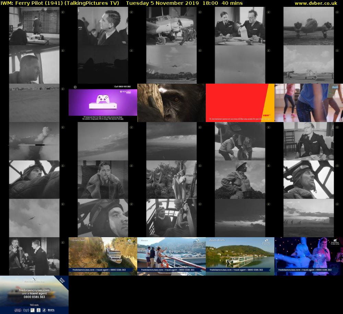Click the 'Corinth Canal' caption
343x314 pixels.
tap(79, 240)
